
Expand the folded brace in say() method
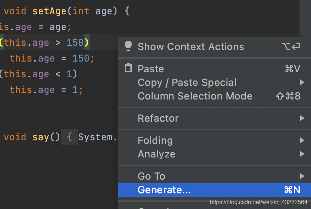click(x=70, y=137)
